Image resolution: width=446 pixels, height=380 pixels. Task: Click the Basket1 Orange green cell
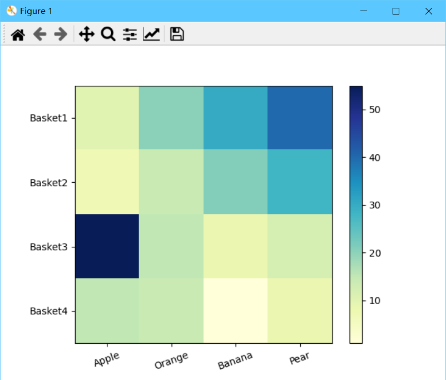[171, 118]
